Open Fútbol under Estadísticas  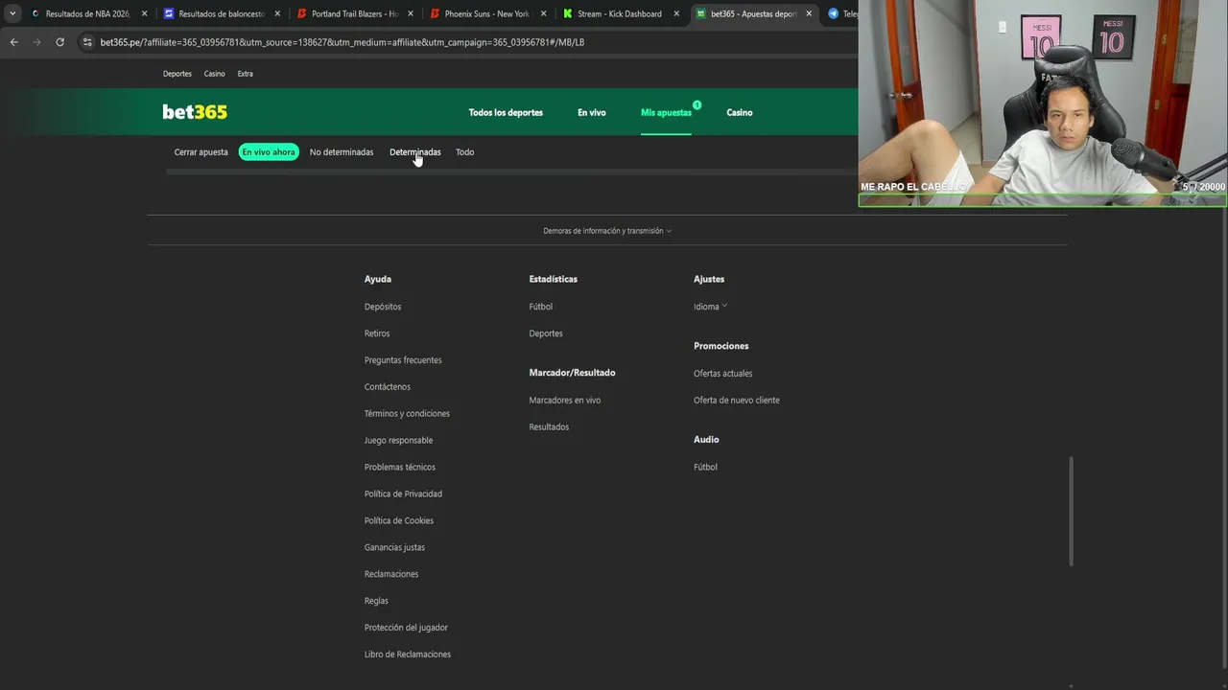coord(541,307)
